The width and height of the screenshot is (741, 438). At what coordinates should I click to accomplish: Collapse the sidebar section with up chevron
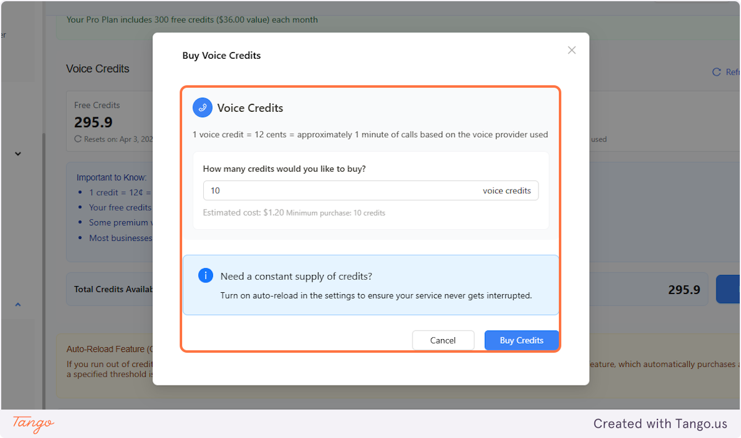pos(18,304)
